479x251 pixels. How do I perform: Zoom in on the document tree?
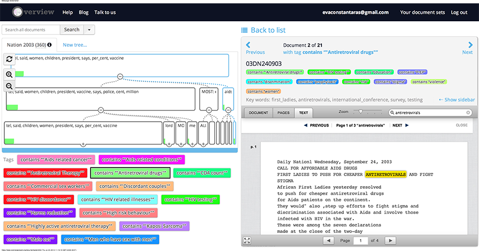9,74
